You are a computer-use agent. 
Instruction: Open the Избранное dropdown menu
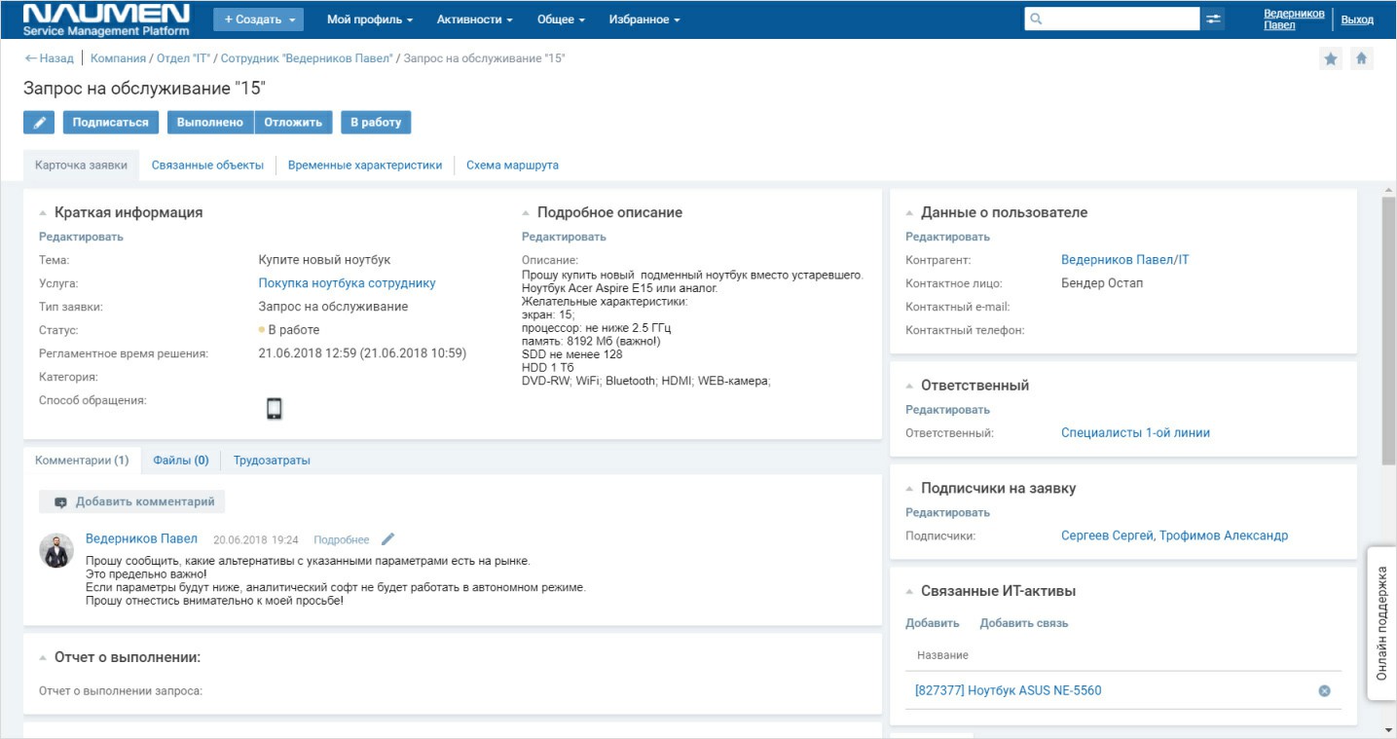click(x=644, y=19)
